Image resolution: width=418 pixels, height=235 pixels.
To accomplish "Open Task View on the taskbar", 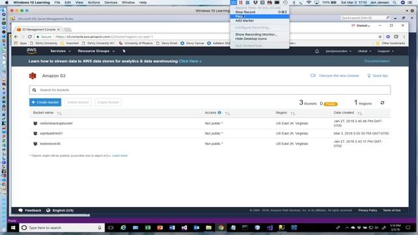I will click(x=110, y=228).
